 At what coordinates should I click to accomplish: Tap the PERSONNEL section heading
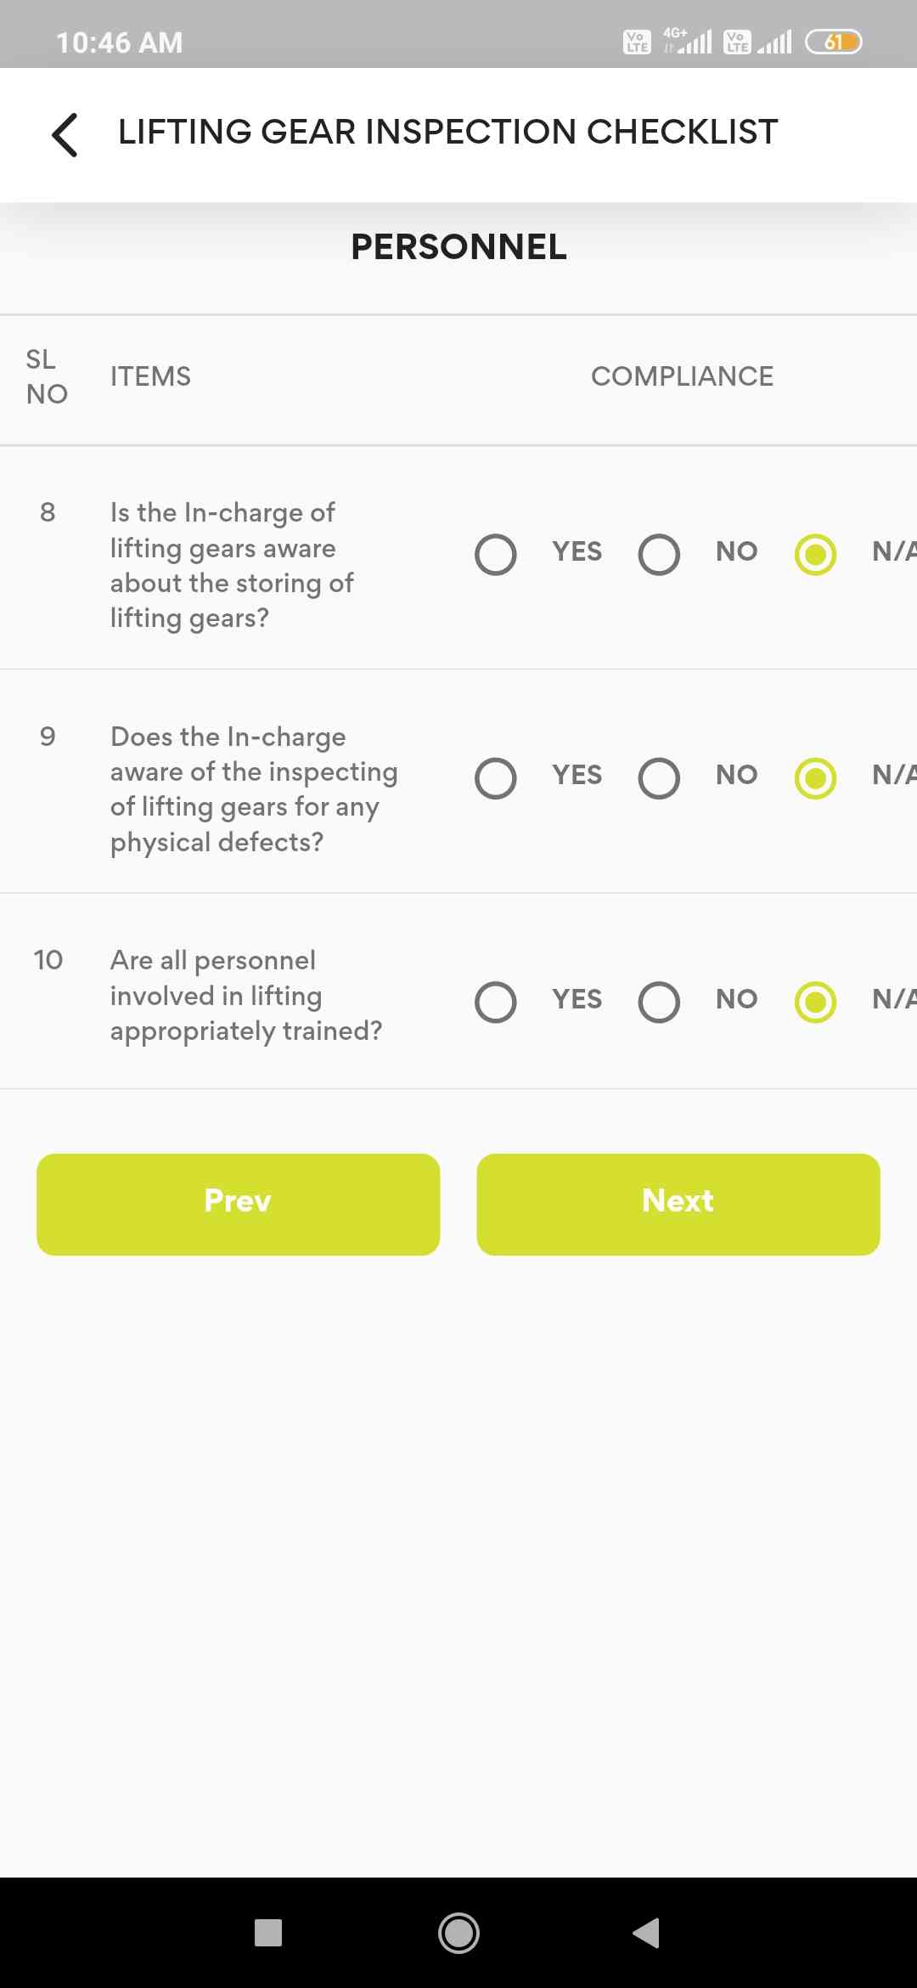pyautogui.click(x=458, y=247)
